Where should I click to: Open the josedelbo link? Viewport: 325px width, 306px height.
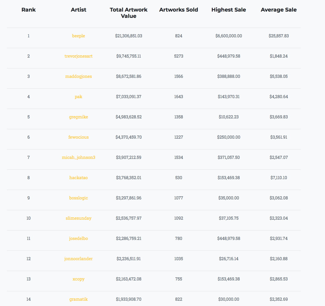point(78,238)
